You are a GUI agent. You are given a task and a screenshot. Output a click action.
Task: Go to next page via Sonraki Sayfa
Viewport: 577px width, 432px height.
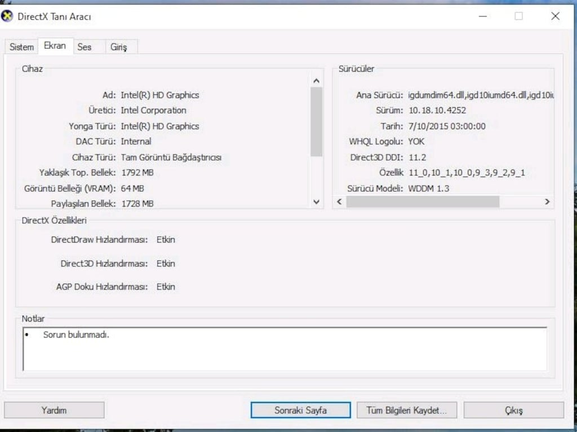pos(301,410)
